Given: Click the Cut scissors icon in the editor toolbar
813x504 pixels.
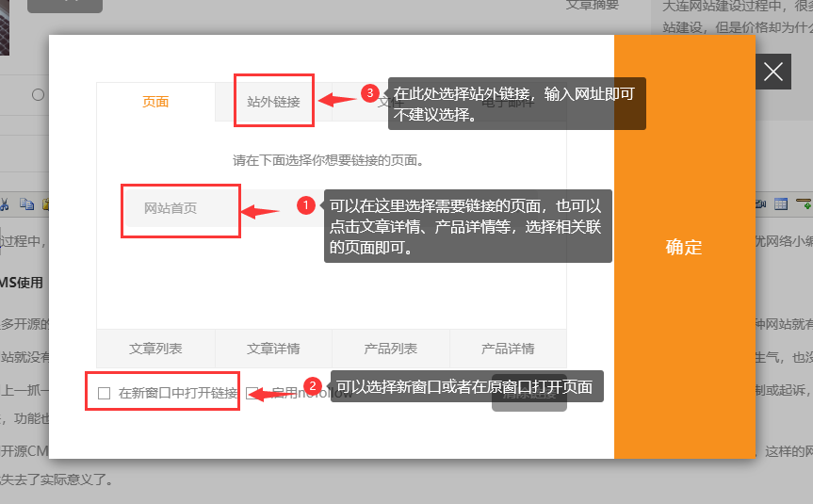Looking at the screenshot, I should (x=4, y=204).
